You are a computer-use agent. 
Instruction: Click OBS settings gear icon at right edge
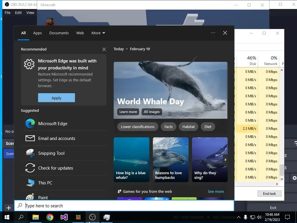click(x=294, y=178)
